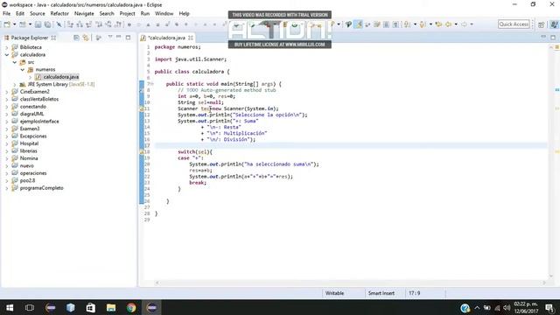This screenshot has height=315, width=560.
Task: Open the Previous Annotation dropdown arrow
Action: click(430, 24)
